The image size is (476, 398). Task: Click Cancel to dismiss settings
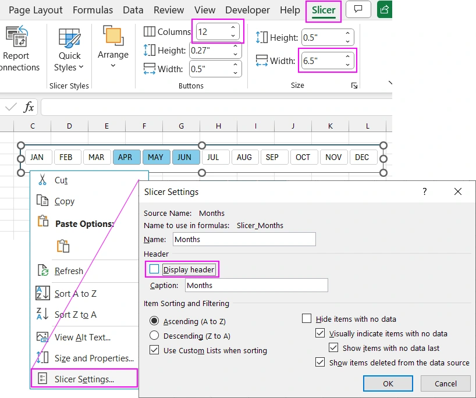(445, 383)
